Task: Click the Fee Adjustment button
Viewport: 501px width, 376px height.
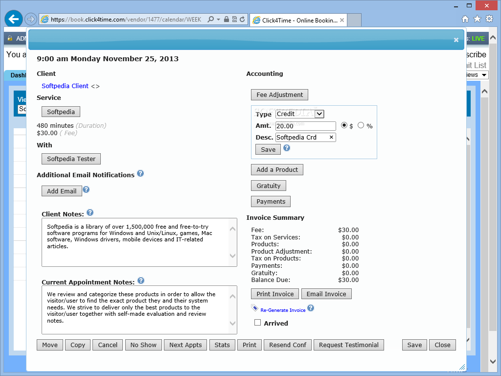Action: click(279, 94)
